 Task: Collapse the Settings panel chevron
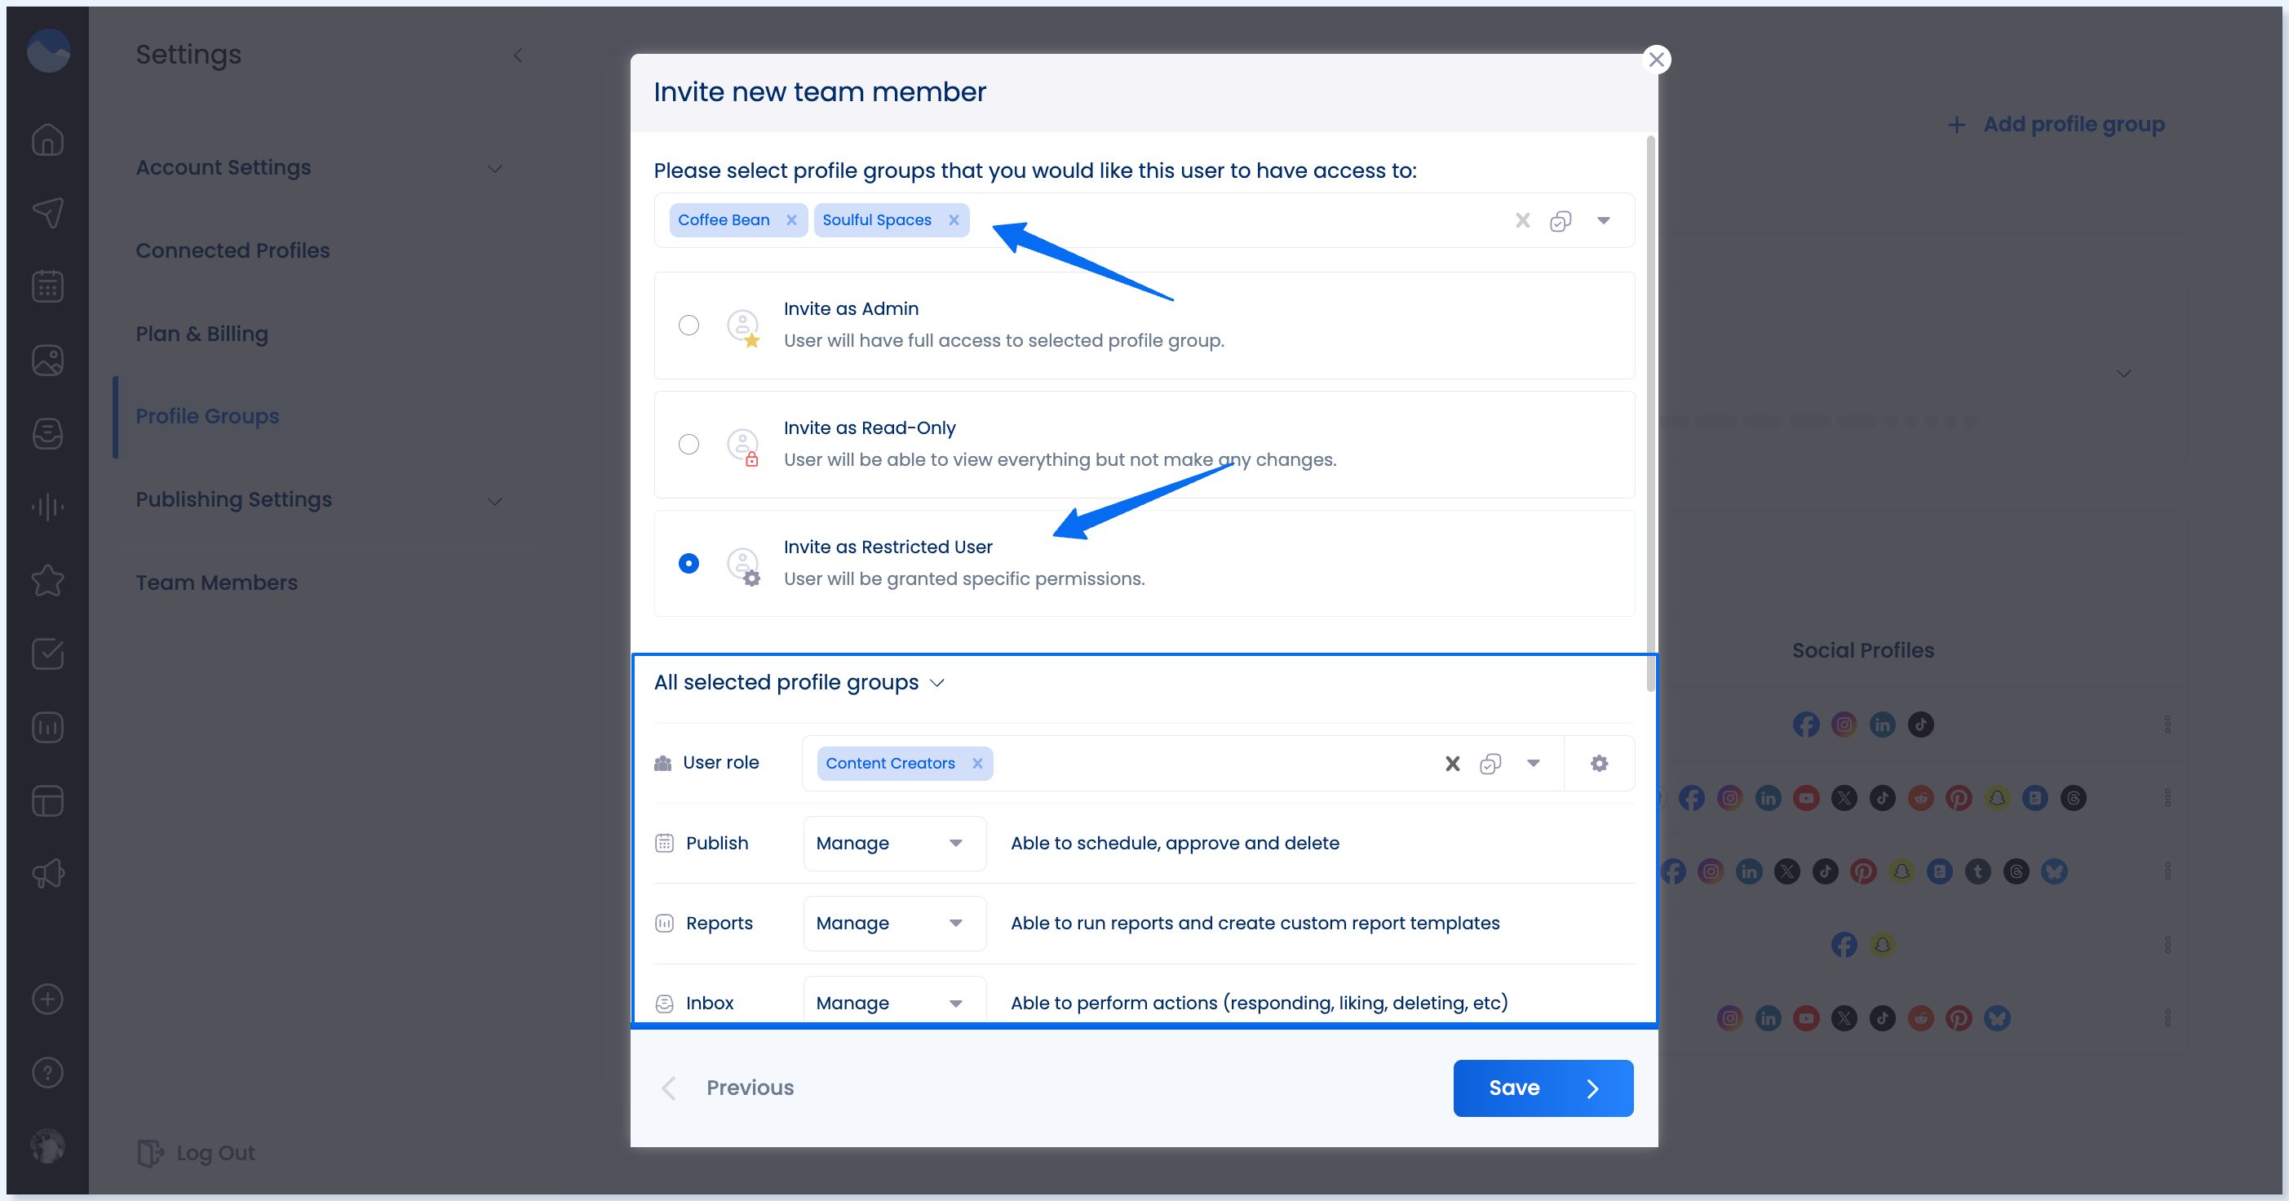click(518, 55)
